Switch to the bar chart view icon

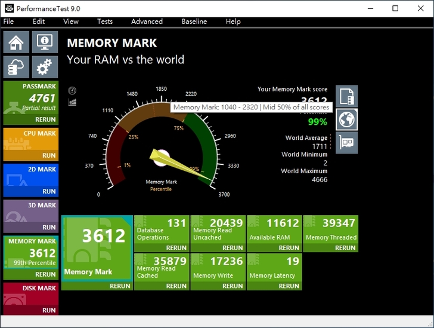73,102
